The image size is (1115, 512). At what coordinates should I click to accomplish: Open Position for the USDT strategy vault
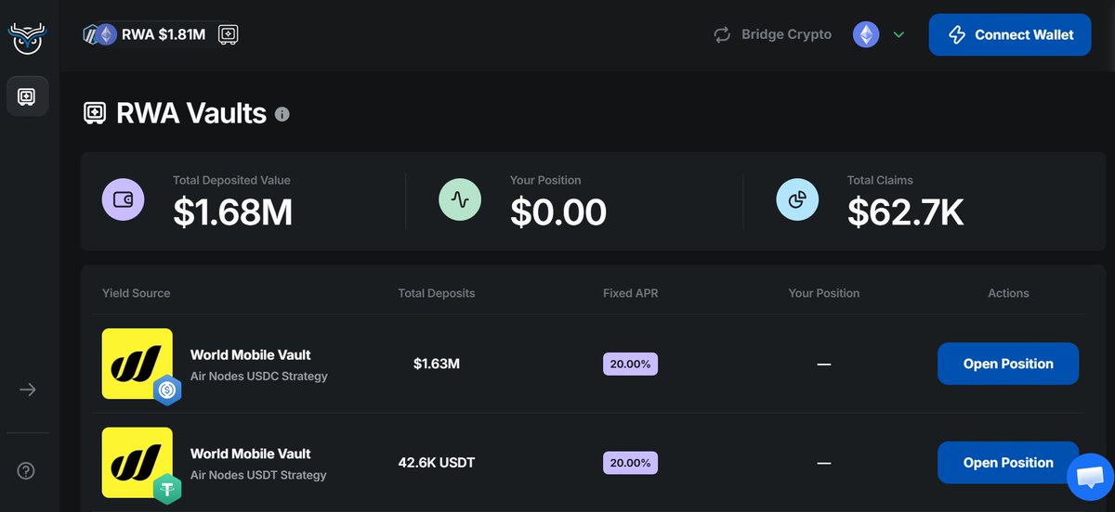[1008, 463]
